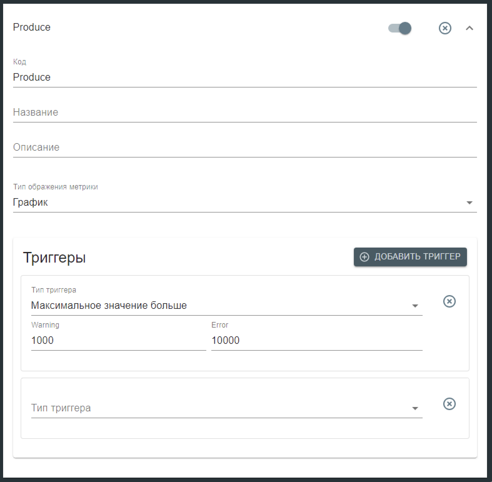The height and width of the screenshot is (482, 492).
Task: Click the arrow icon beside График
Action: (x=469, y=203)
